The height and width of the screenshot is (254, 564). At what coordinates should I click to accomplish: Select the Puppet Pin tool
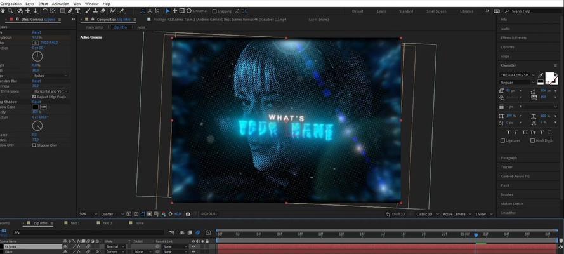click(122, 11)
